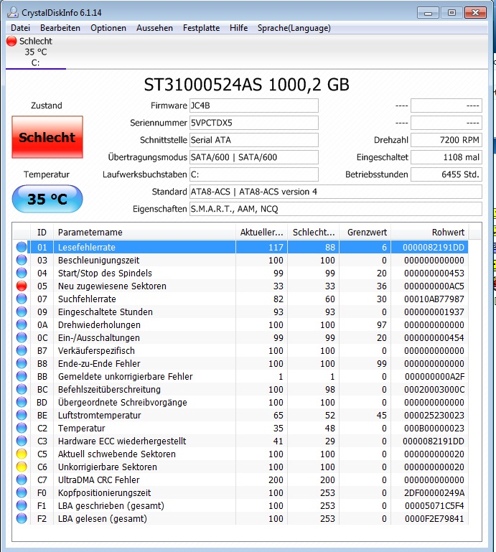Click the blue status dot for Befehlszeitüberschreitung
The width and height of the screenshot is (496, 552).
[x=22, y=389]
